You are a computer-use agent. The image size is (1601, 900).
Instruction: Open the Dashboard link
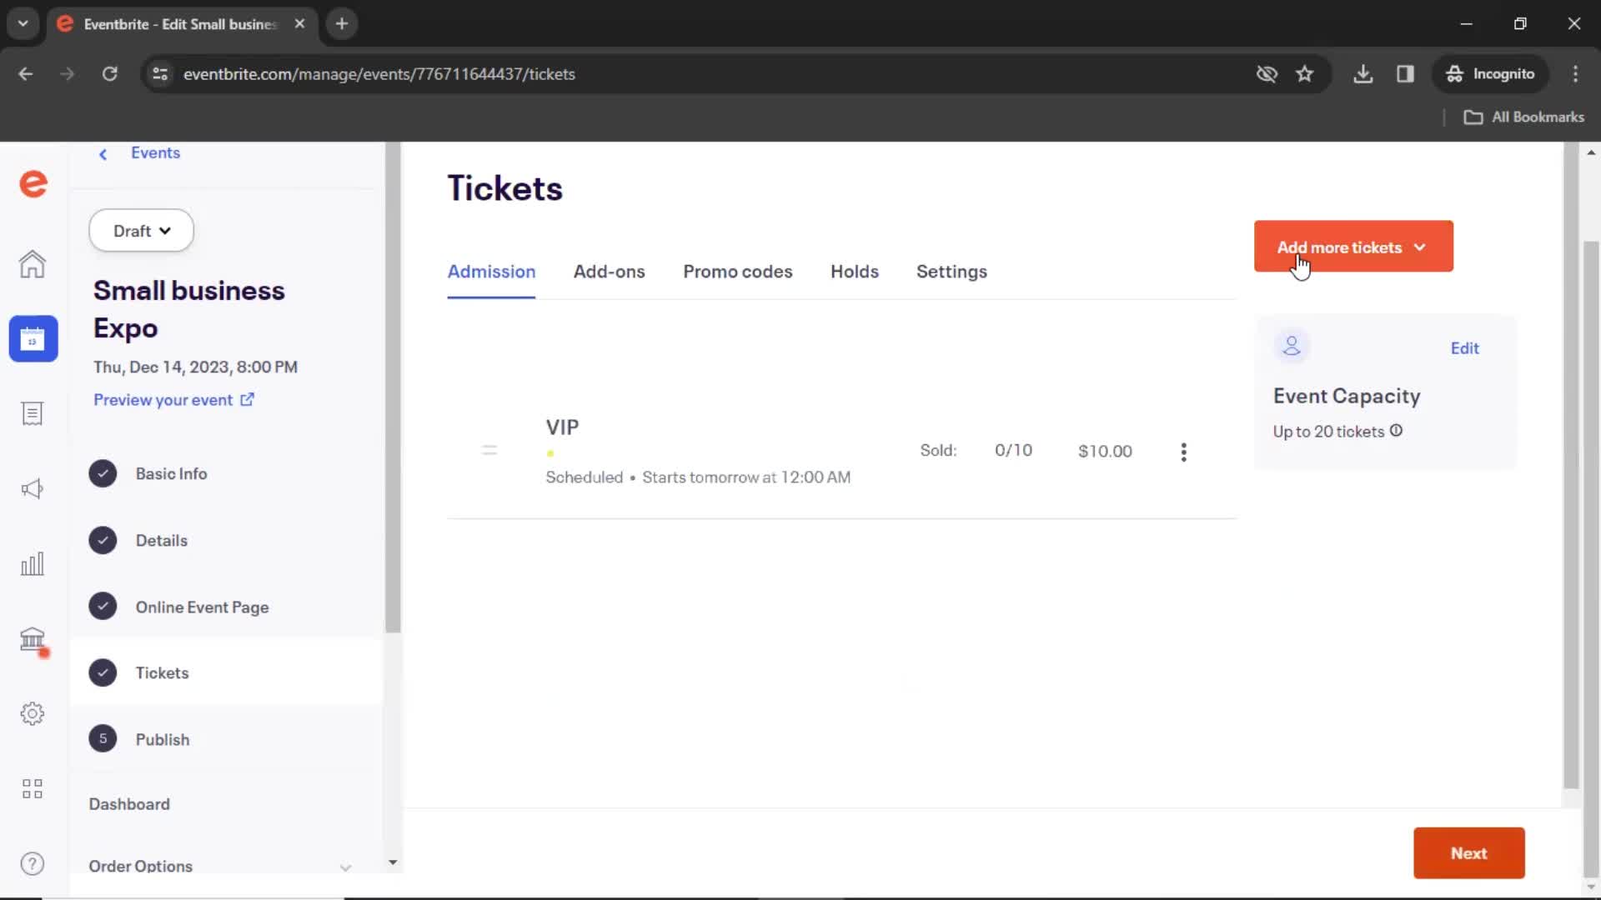pyautogui.click(x=129, y=804)
